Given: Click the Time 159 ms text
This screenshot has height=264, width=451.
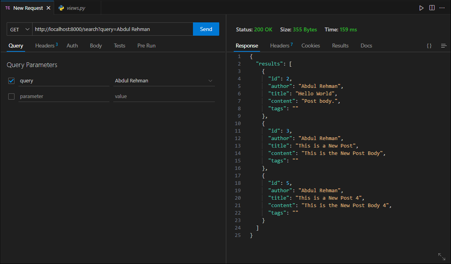Looking at the screenshot, I should click(x=340, y=30).
